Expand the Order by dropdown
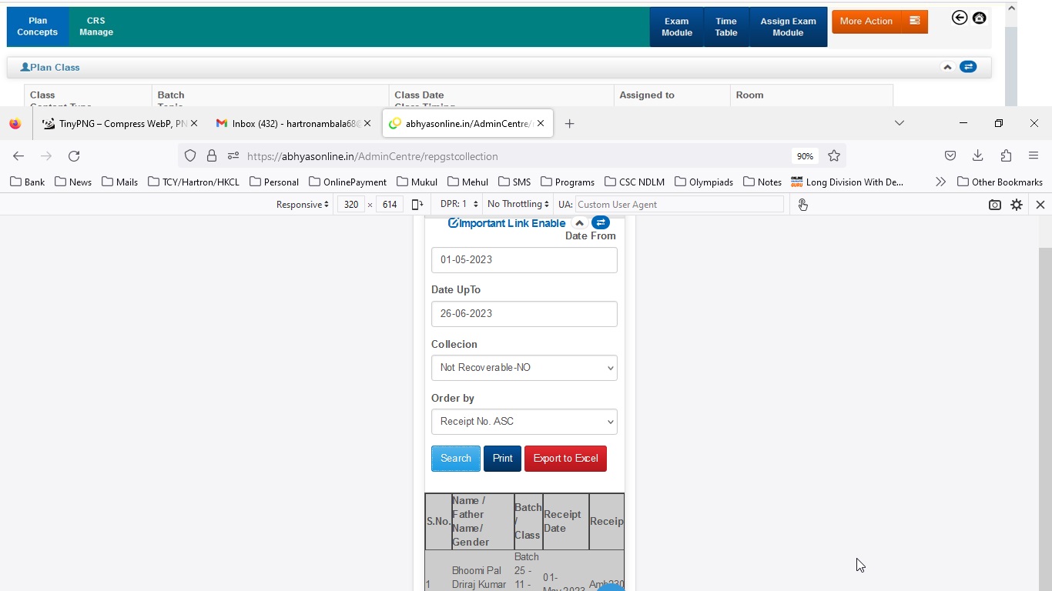Viewport: 1052px width, 591px height. coord(524,422)
